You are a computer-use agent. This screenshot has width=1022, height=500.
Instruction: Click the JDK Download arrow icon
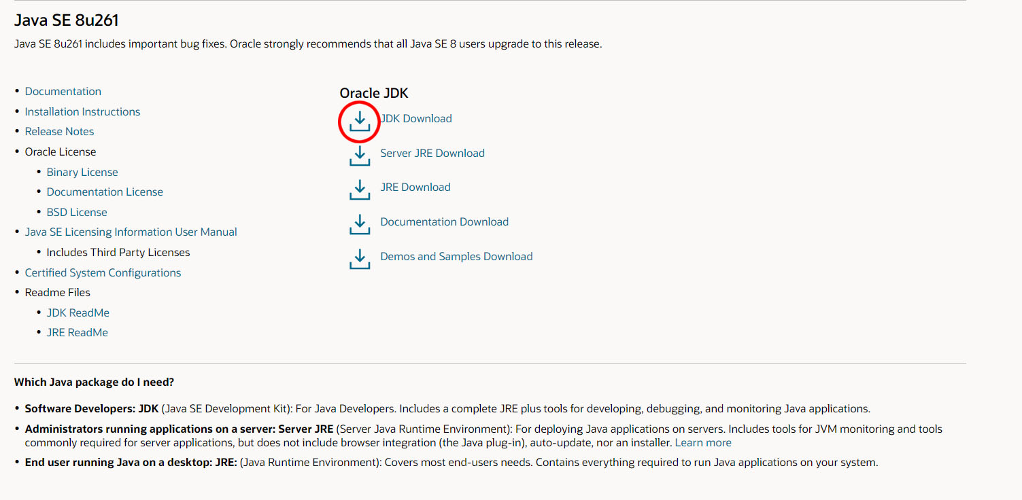click(360, 120)
